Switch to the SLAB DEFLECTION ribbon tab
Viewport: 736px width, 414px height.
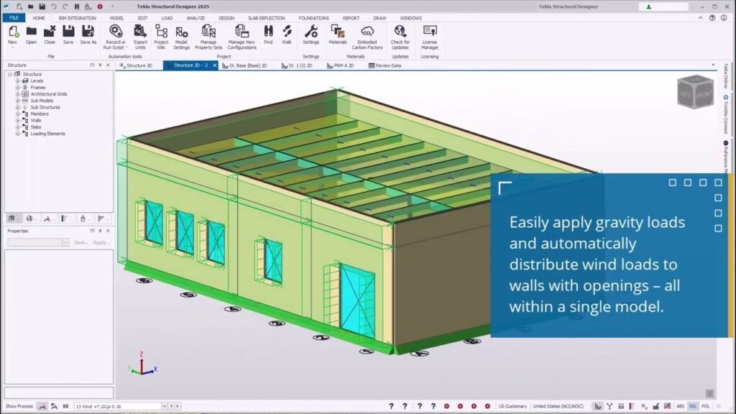click(266, 18)
